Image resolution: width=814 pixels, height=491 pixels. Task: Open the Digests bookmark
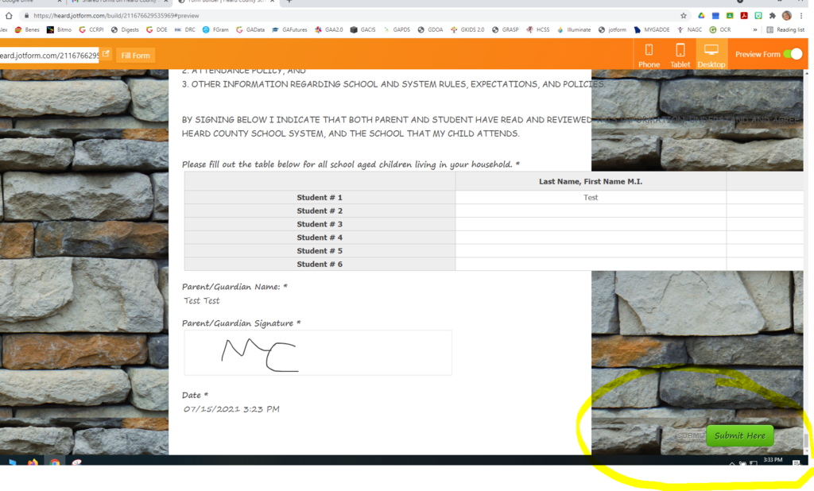pos(125,30)
